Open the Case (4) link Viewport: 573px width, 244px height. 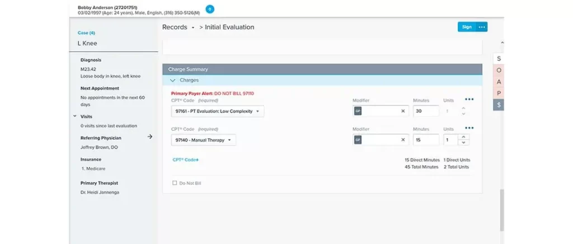pyautogui.click(x=86, y=33)
